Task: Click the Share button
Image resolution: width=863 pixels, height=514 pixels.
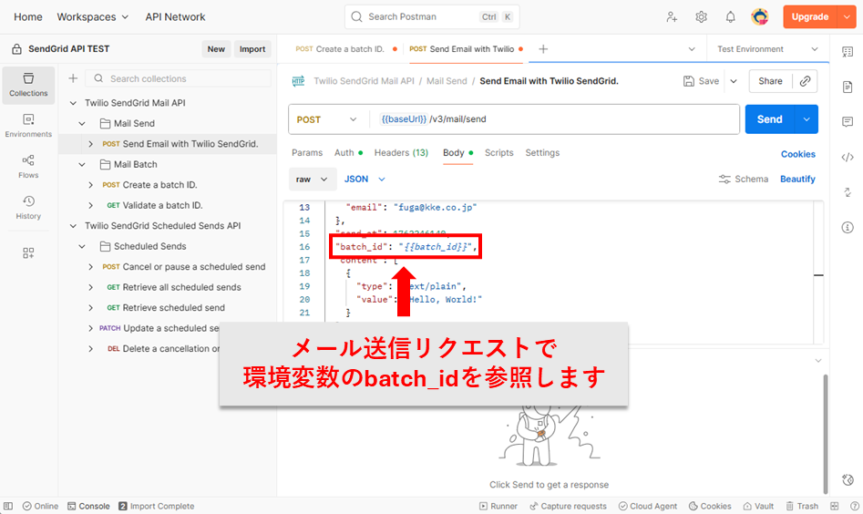Action: point(770,81)
